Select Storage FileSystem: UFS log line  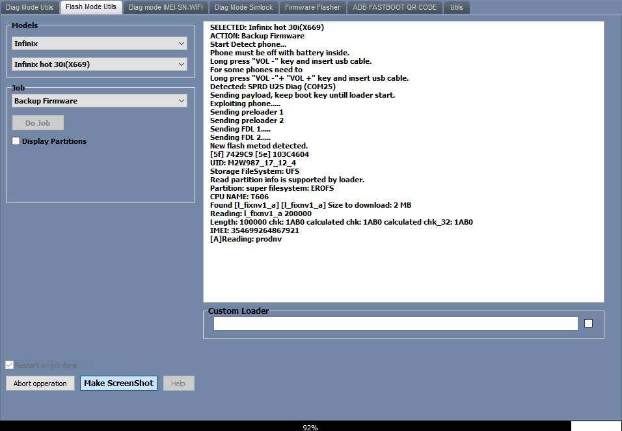click(x=254, y=171)
